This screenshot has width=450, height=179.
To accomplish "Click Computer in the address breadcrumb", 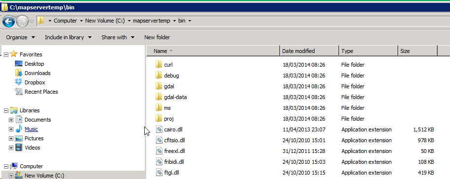I will tap(65, 21).
